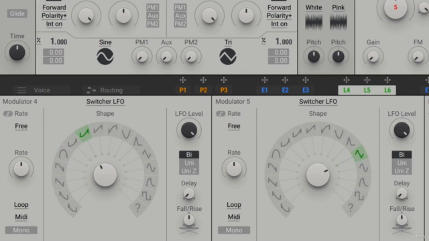Select highlighted triangle shape in Modulator 5
The image size is (429, 241).
click(x=359, y=154)
